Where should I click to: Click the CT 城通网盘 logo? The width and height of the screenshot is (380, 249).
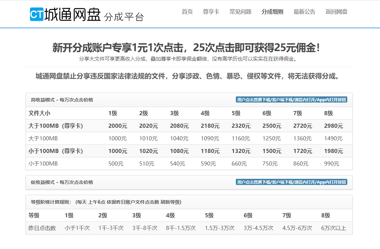[x=65, y=15]
